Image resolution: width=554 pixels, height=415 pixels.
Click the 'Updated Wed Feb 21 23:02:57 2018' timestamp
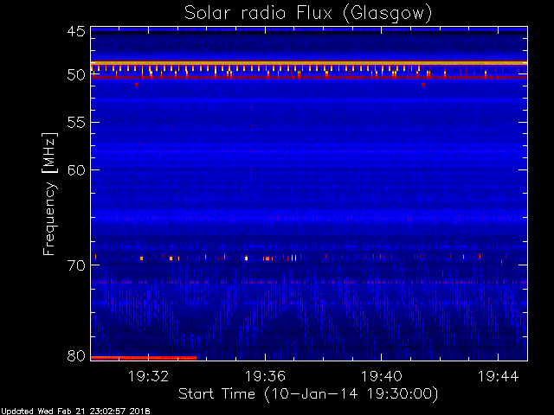pos(75,412)
